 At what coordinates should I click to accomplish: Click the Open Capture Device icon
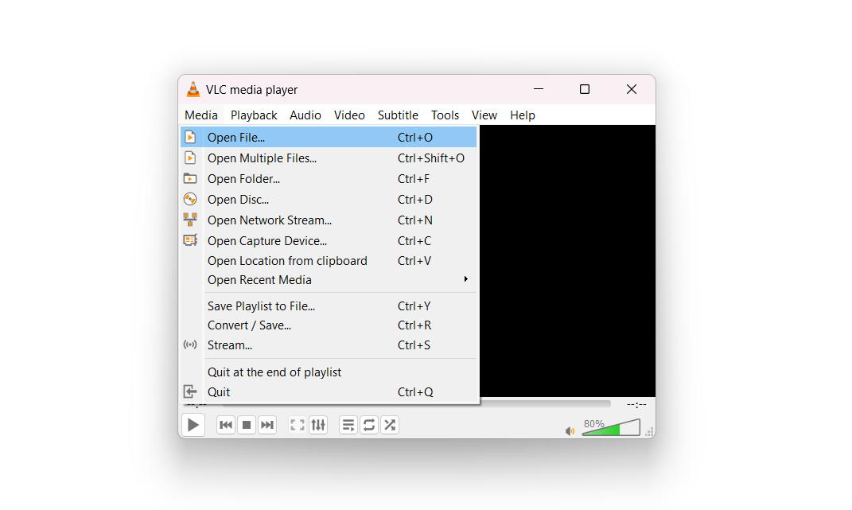tap(190, 240)
